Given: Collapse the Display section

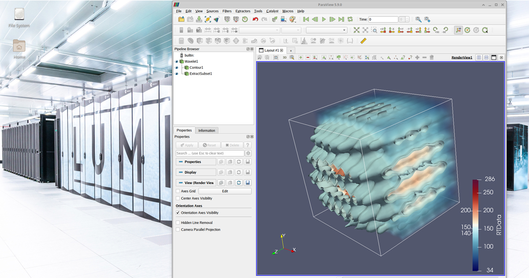Looking at the screenshot, I should pos(196,172).
